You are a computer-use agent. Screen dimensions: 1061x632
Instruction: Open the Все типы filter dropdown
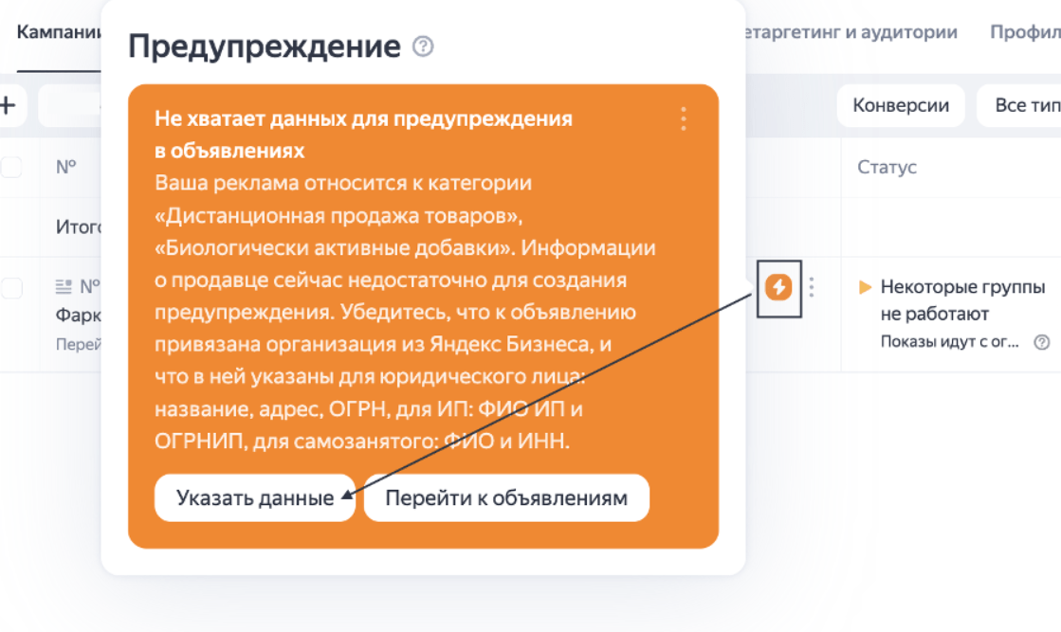click(1022, 105)
